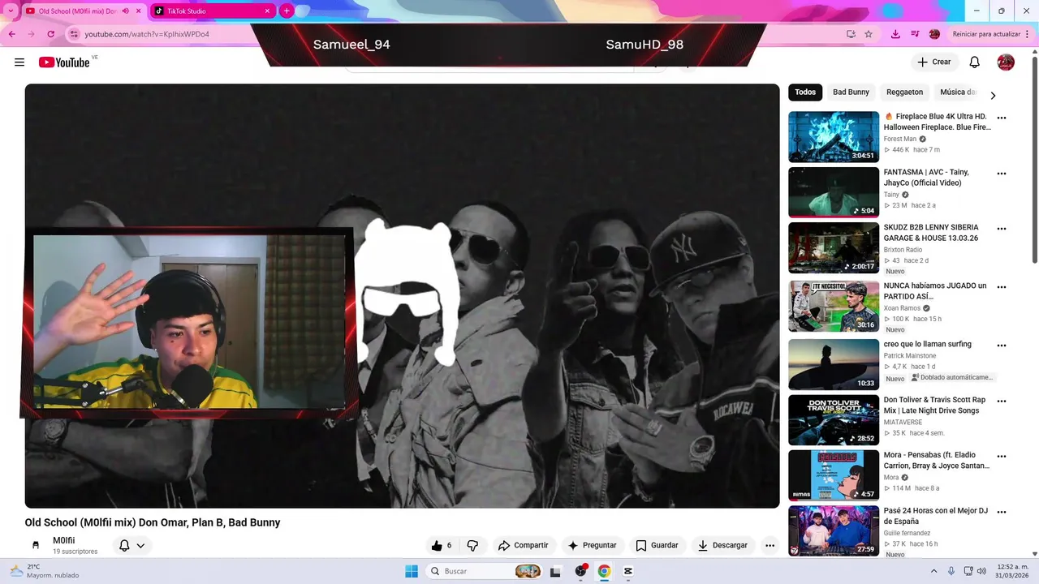
Task: Open options menu for Don Toliver & Travis Scott mix
Action: pos(1001,401)
